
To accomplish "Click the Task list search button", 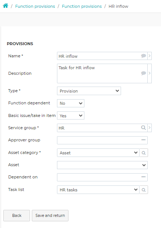I will coord(144,190).
